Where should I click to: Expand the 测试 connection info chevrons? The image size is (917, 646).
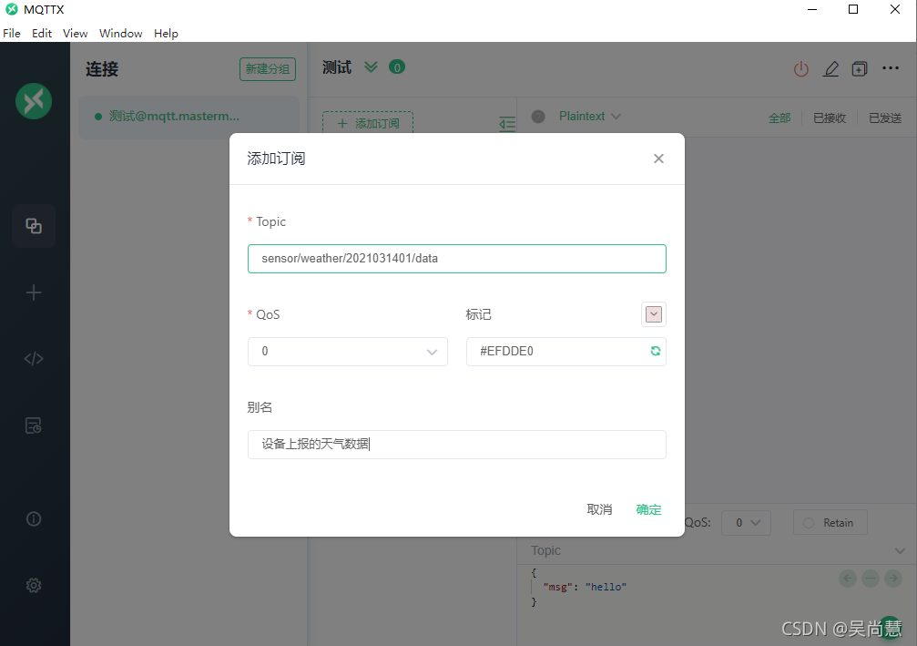point(371,67)
